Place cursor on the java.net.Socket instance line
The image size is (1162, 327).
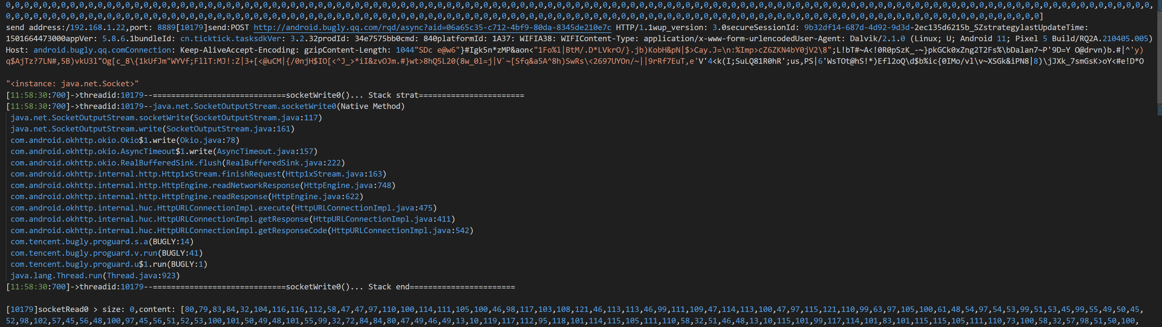(73, 84)
